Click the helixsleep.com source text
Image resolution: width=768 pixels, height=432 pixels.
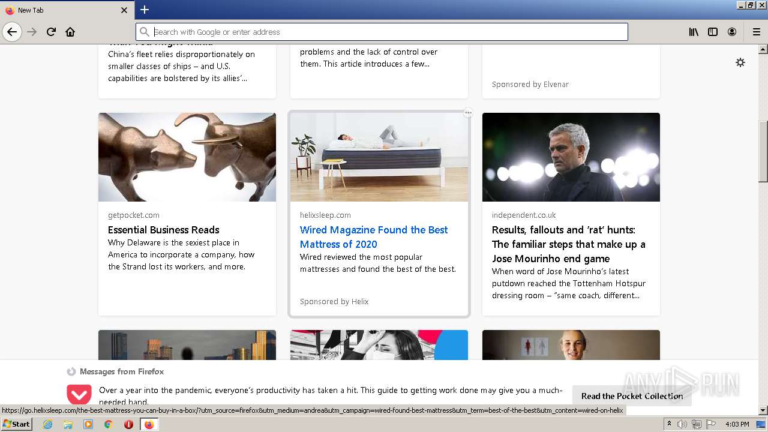click(325, 215)
